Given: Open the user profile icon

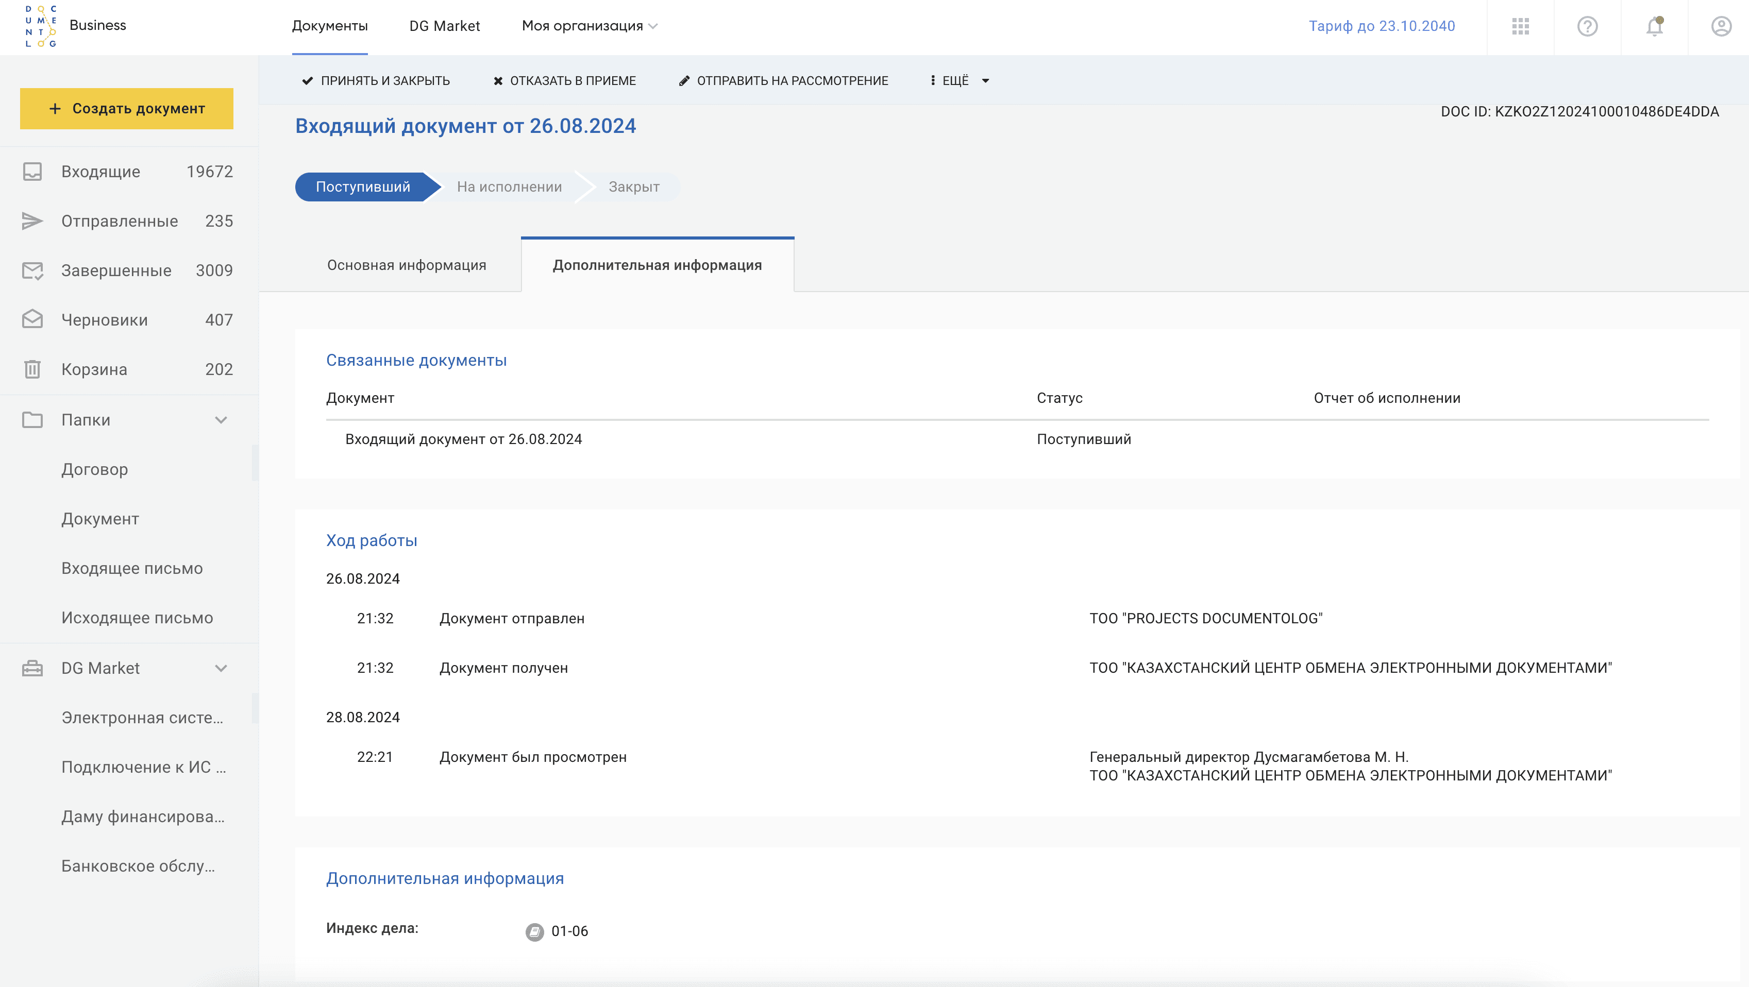Looking at the screenshot, I should [1721, 26].
